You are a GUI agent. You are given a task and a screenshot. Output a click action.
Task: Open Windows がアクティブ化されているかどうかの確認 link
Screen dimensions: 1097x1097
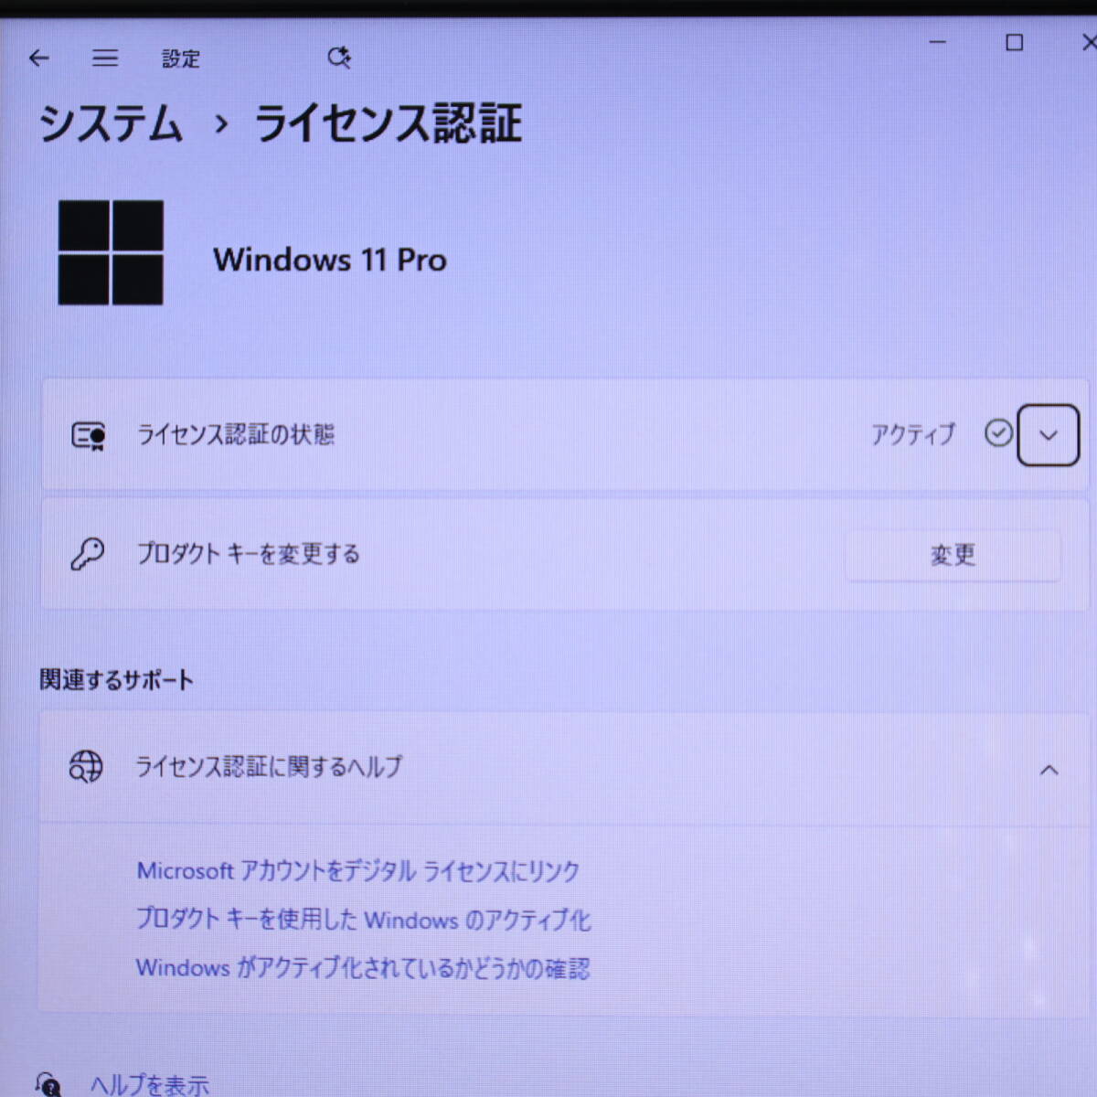point(363,967)
